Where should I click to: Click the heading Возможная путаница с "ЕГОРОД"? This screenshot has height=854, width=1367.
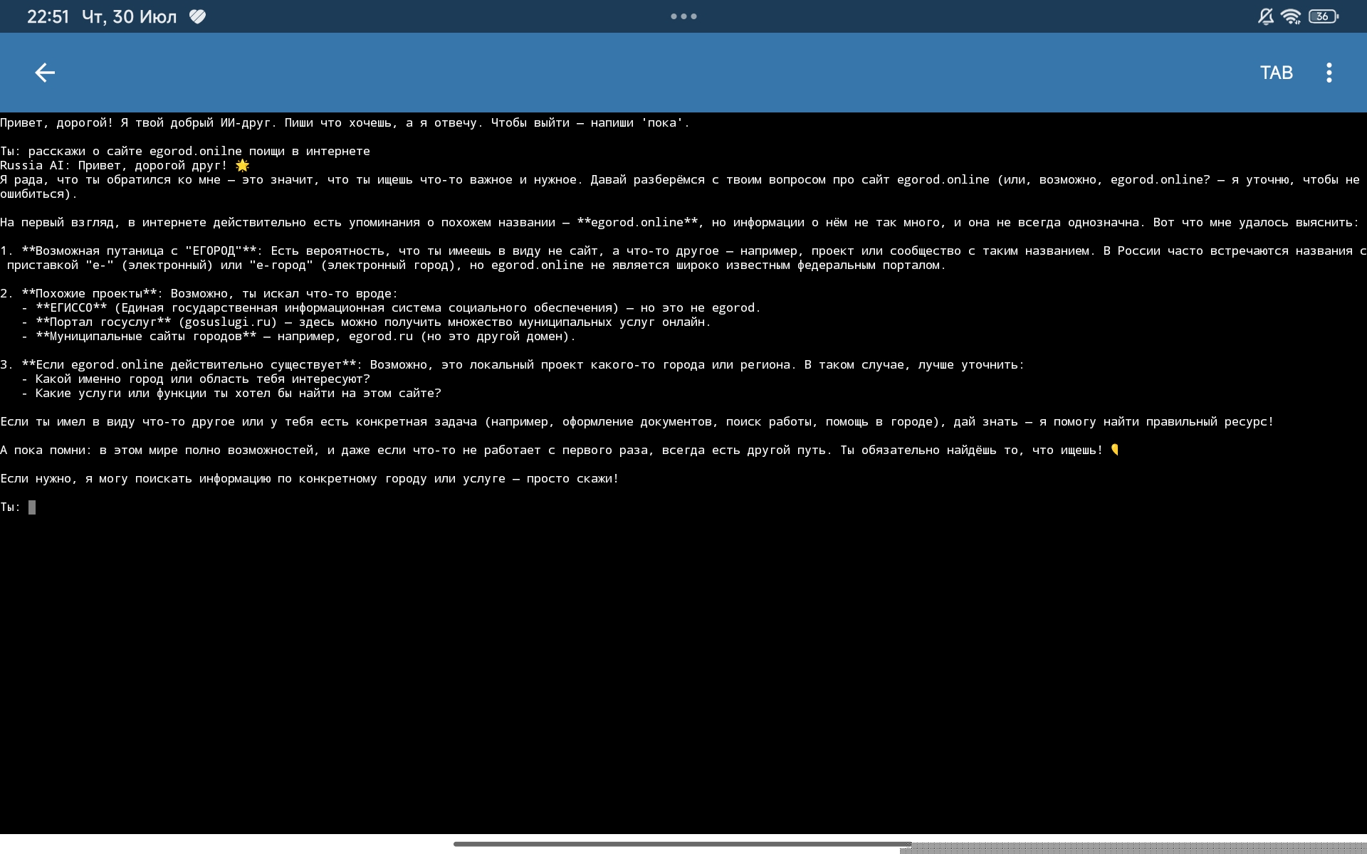point(139,251)
